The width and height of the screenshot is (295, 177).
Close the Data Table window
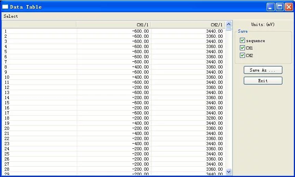(x=289, y=7)
